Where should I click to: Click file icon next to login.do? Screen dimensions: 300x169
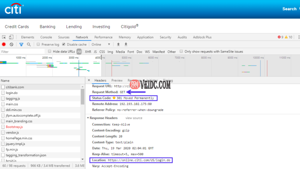(x=3, y=93)
